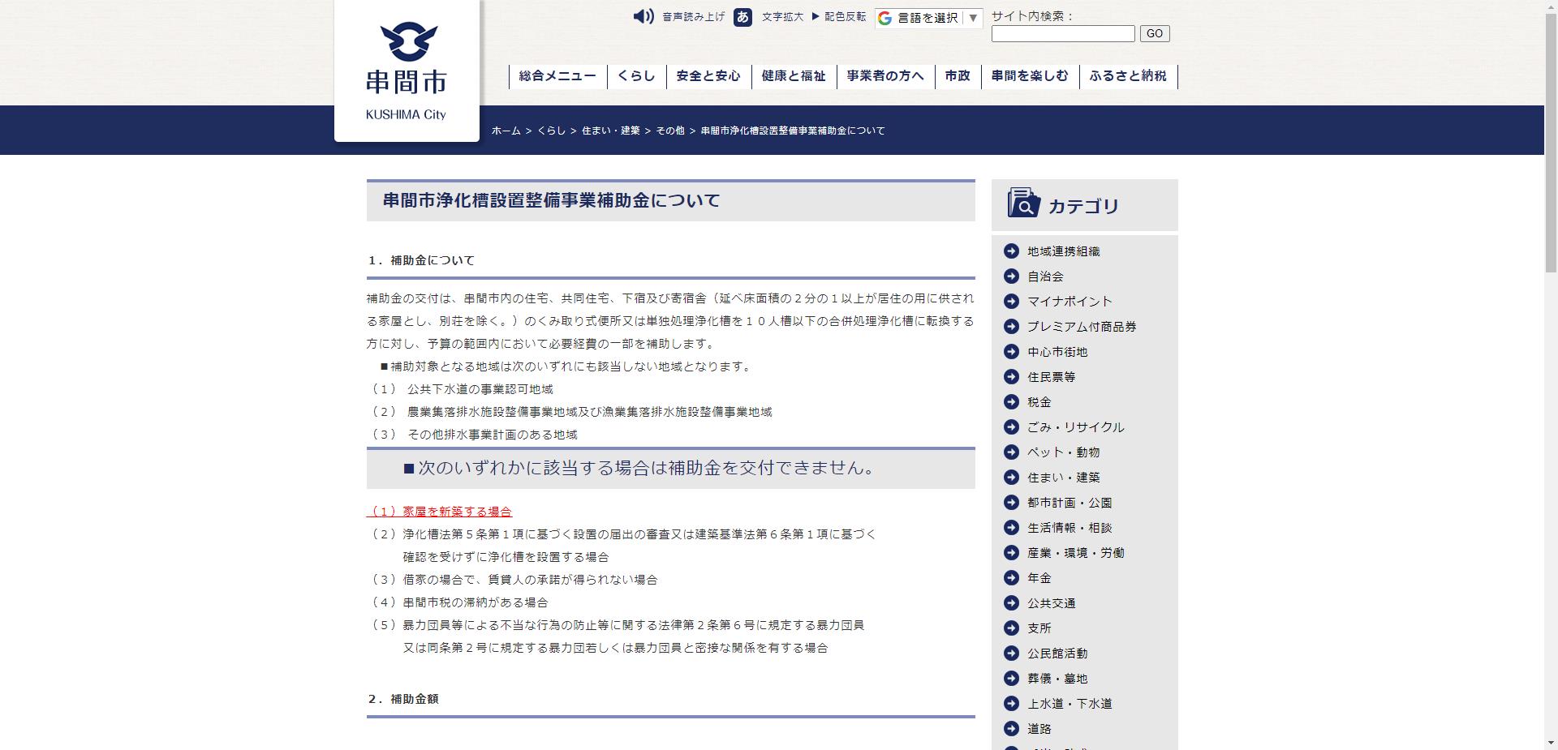Open the ふるさと納税 menu item
This screenshot has width=1558, height=750.
point(1128,76)
